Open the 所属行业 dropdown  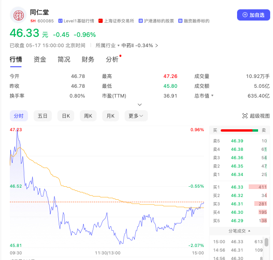[107, 46]
